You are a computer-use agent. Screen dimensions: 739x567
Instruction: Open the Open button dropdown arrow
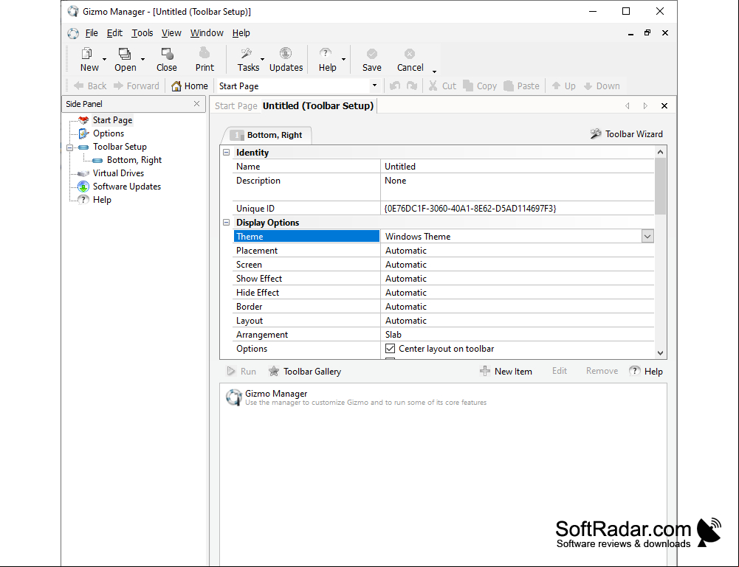click(x=142, y=59)
